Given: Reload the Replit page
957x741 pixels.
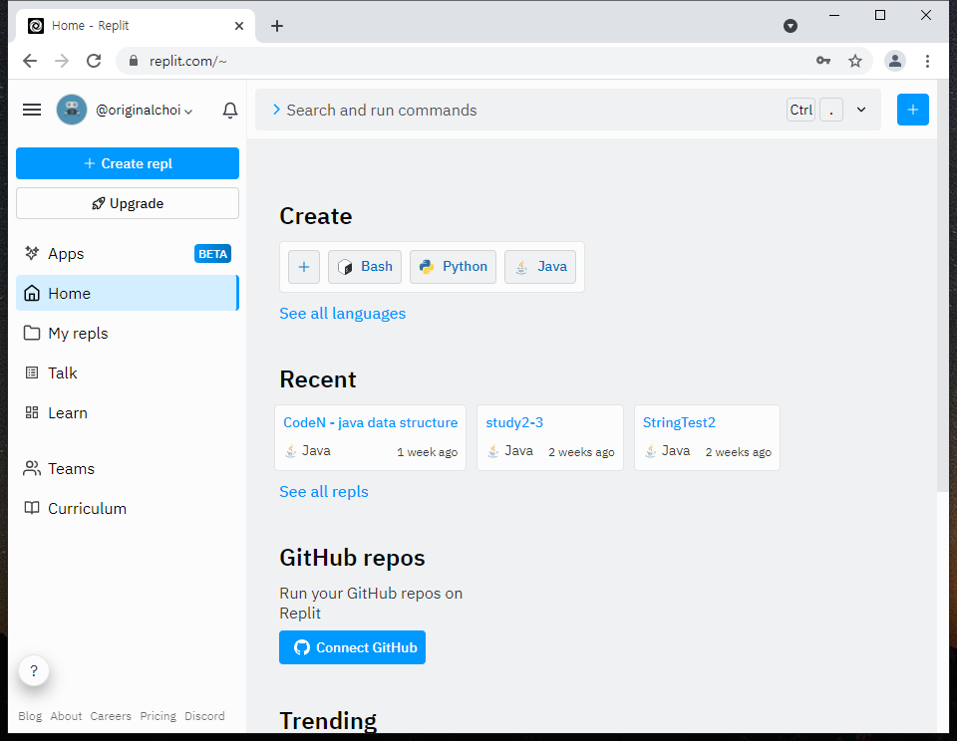Looking at the screenshot, I should pos(94,61).
